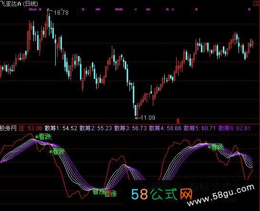Select the 庄: 53.06 indicator value label

pos(30,128)
